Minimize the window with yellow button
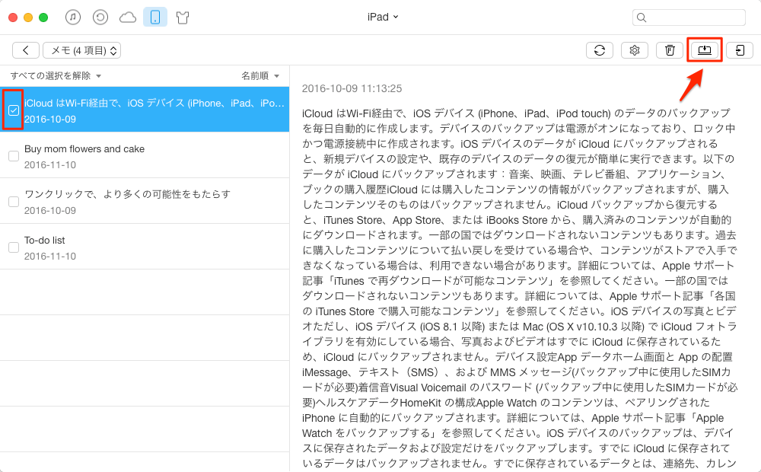 click(x=28, y=18)
